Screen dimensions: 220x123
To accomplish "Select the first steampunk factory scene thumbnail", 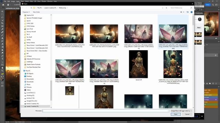I will (x=69, y=34).
